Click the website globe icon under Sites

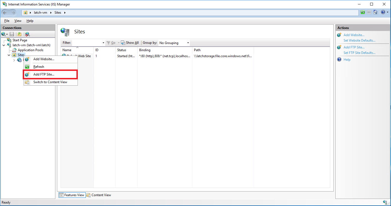pos(19,60)
